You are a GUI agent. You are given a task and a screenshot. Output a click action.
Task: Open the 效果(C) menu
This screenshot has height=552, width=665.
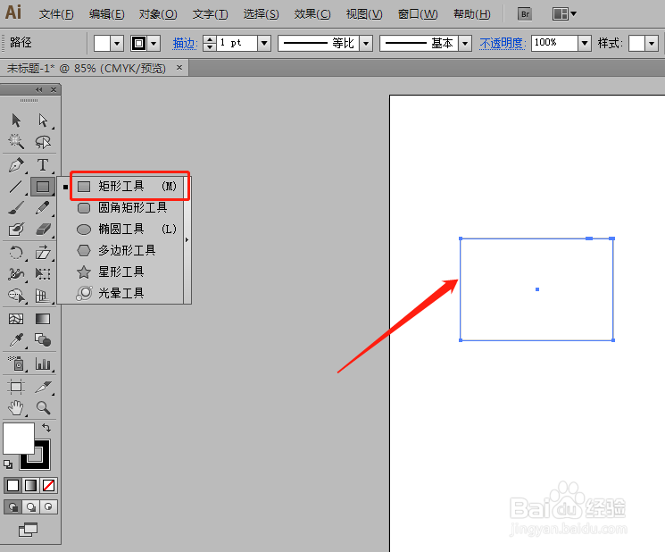click(312, 14)
